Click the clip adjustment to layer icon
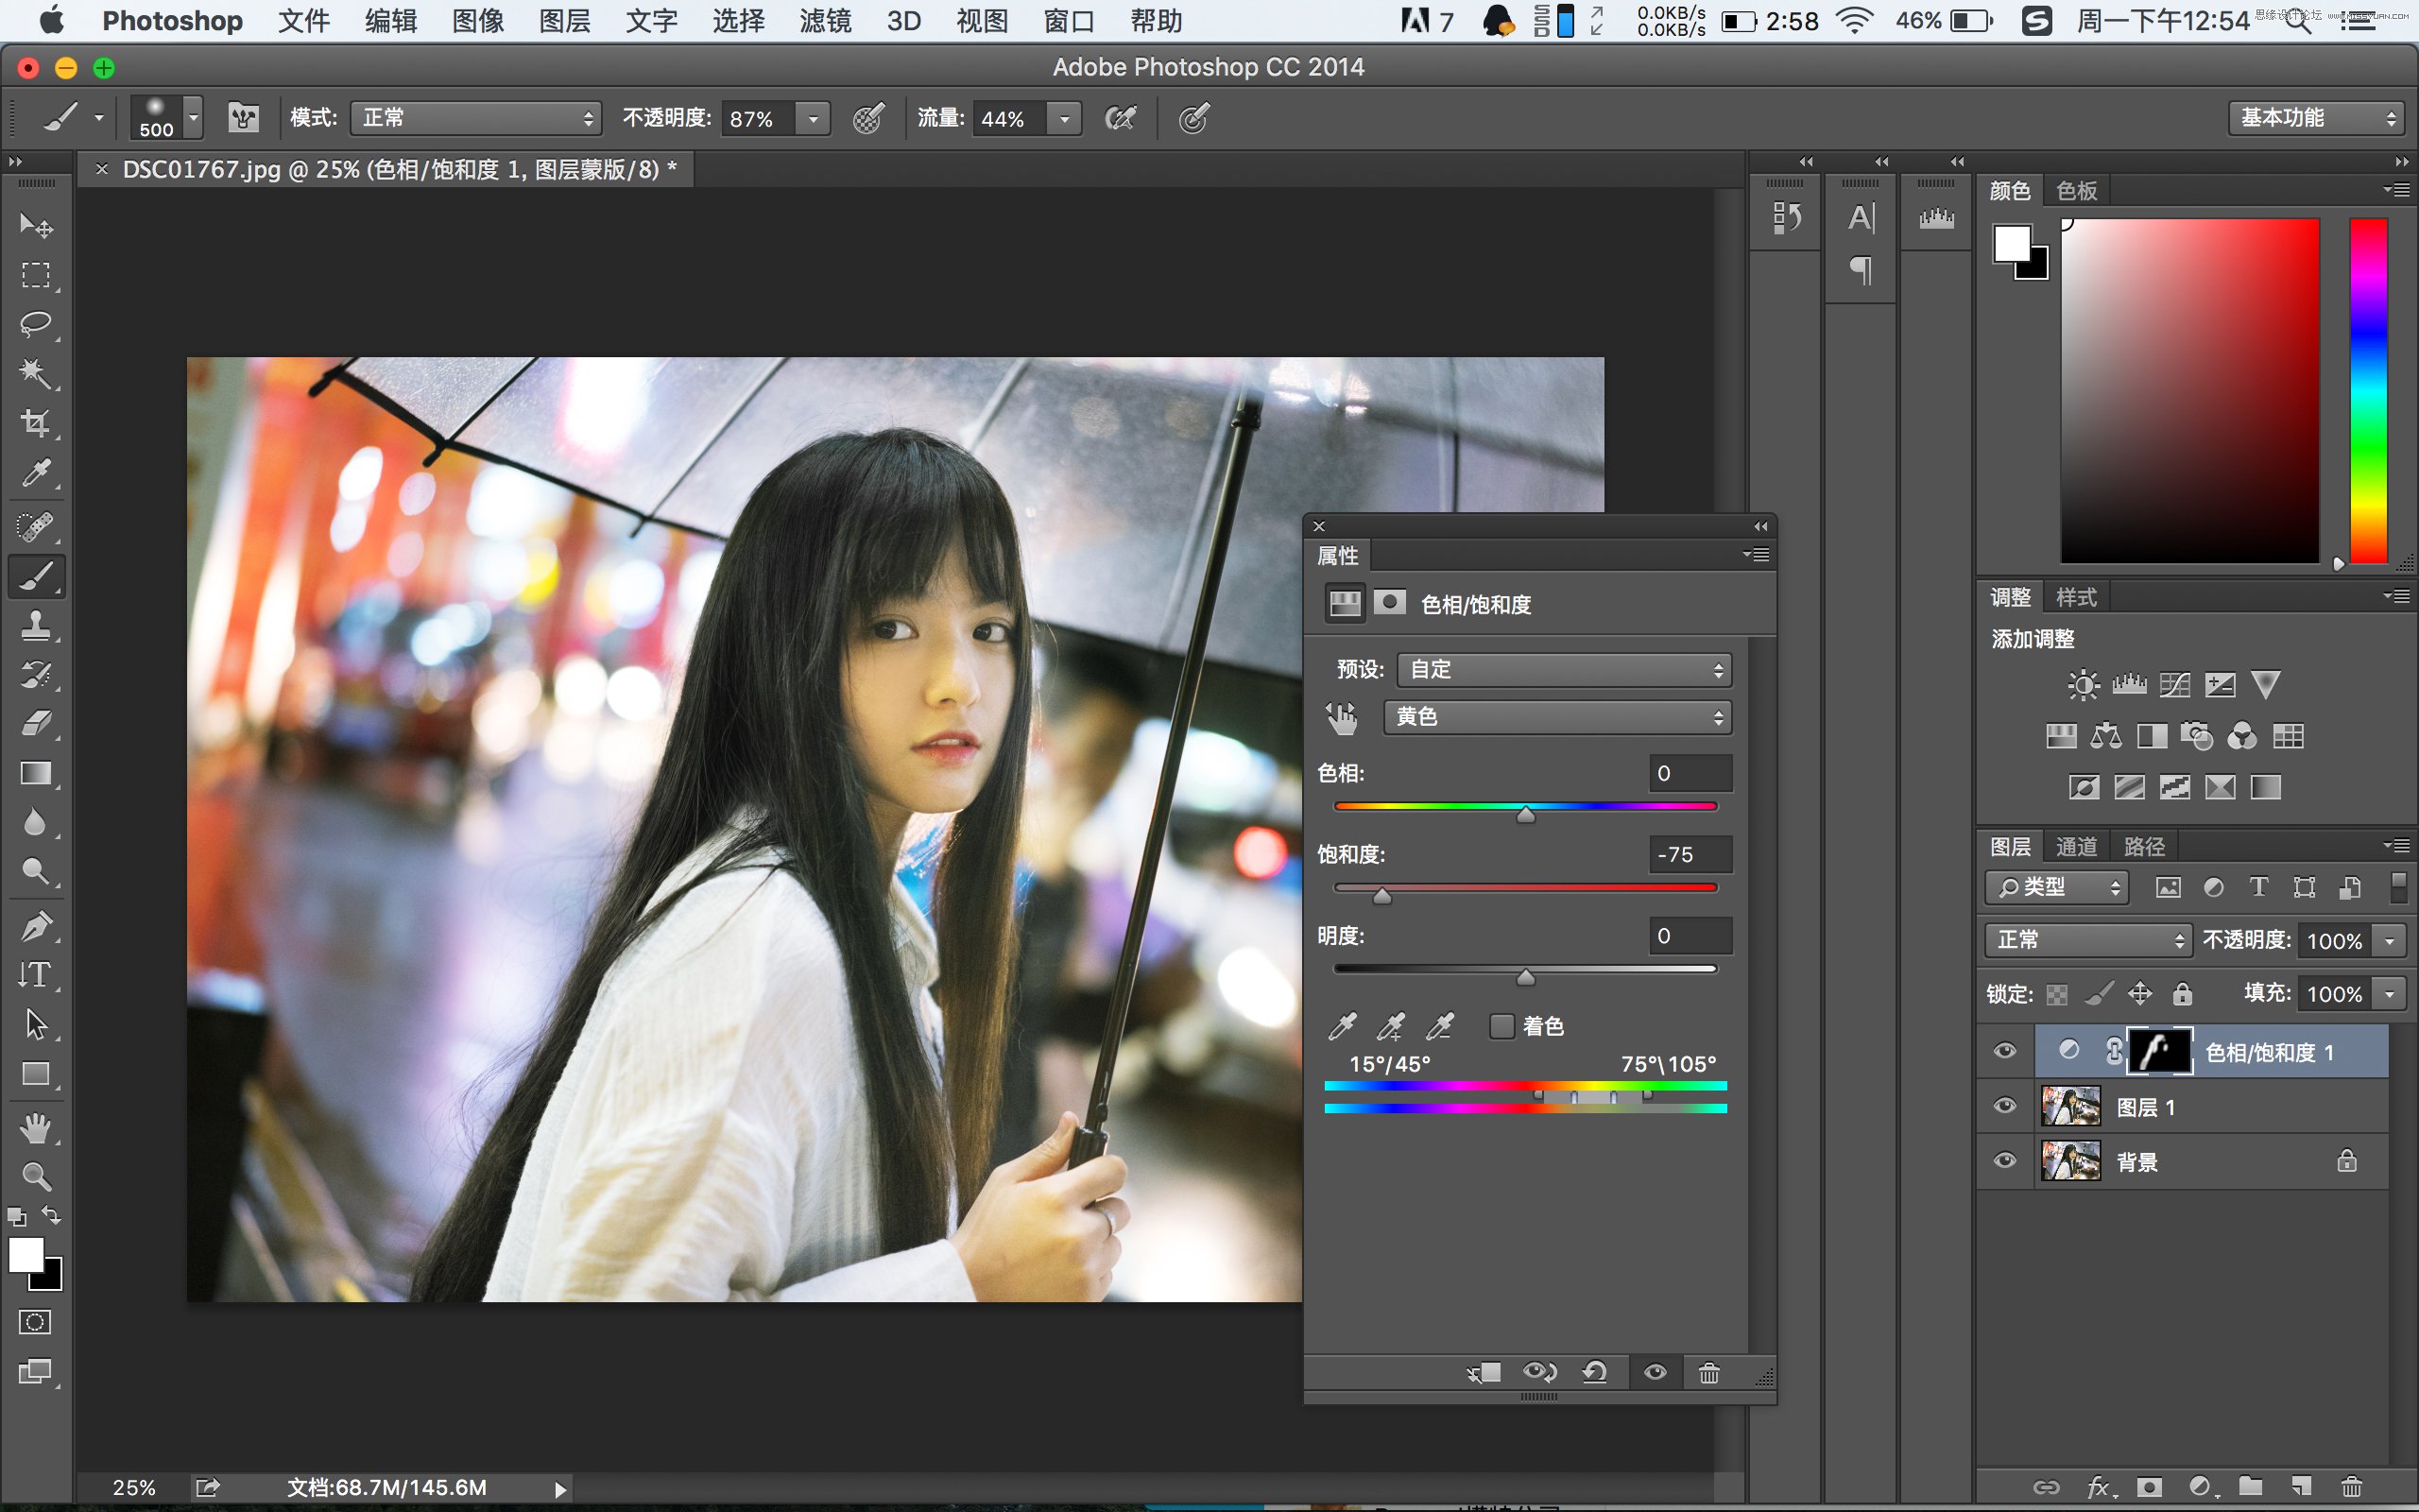The height and width of the screenshot is (1512, 2419). (x=1481, y=1374)
